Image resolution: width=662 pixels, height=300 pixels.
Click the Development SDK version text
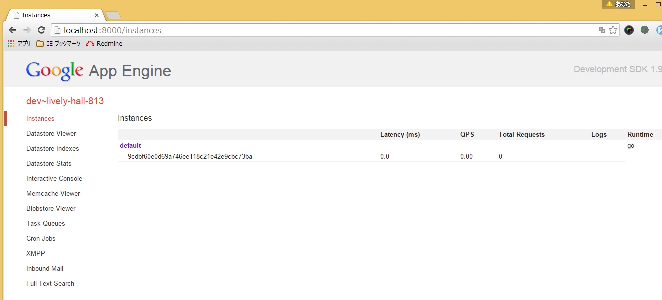(x=618, y=69)
